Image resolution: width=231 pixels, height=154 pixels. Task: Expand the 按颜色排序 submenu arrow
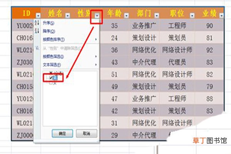click(x=96, y=39)
